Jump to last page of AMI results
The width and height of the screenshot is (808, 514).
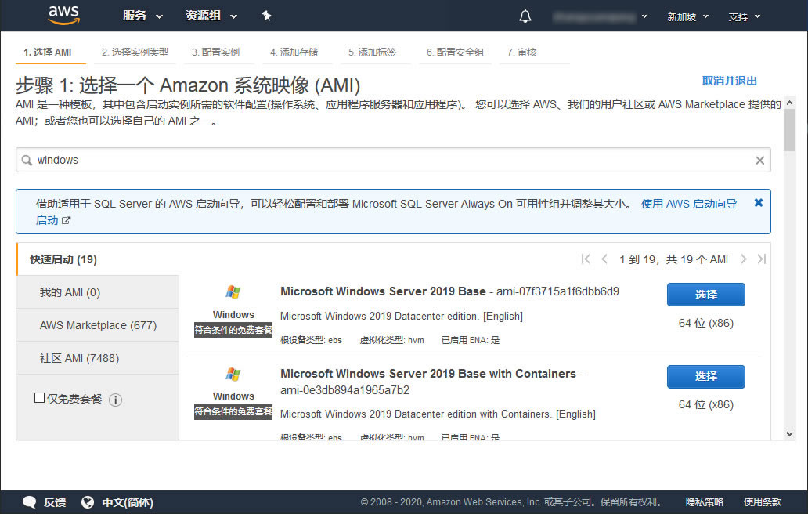pos(762,259)
